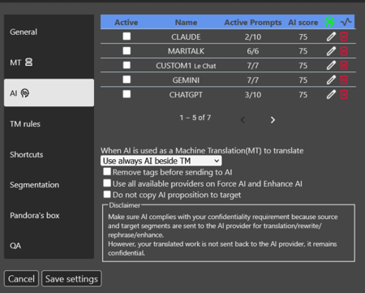Image resolution: width=365 pixels, height=293 pixels.
Task: Check Remove tags before sending to AI
Action: point(107,171)
